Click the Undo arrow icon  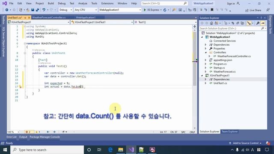[44, 10]
